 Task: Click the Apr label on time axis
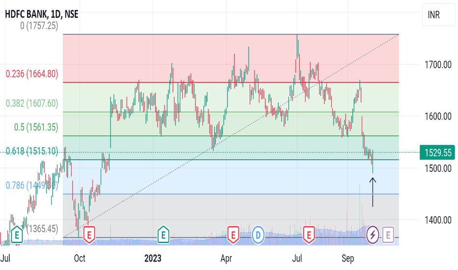(x=226, y=258)
